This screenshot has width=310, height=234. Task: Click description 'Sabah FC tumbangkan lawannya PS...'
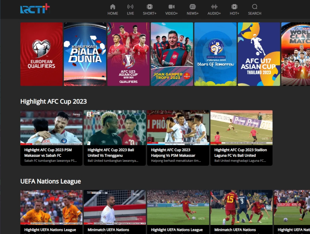tap(51, 161)
